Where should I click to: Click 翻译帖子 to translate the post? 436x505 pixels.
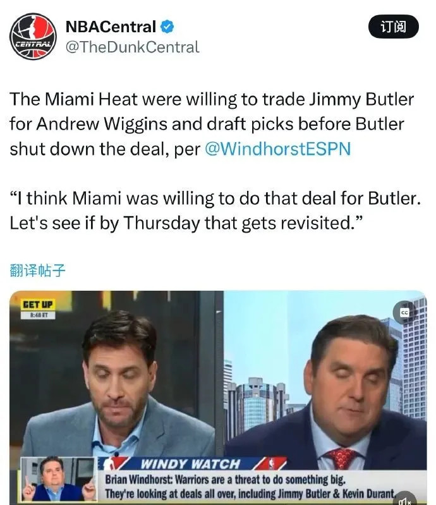pyautogui.click(x=38, y=270)
